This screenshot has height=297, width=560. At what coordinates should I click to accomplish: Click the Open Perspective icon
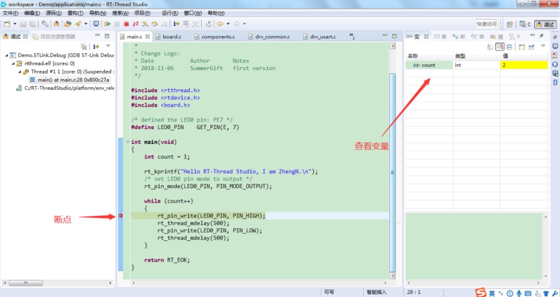(510, 24)
